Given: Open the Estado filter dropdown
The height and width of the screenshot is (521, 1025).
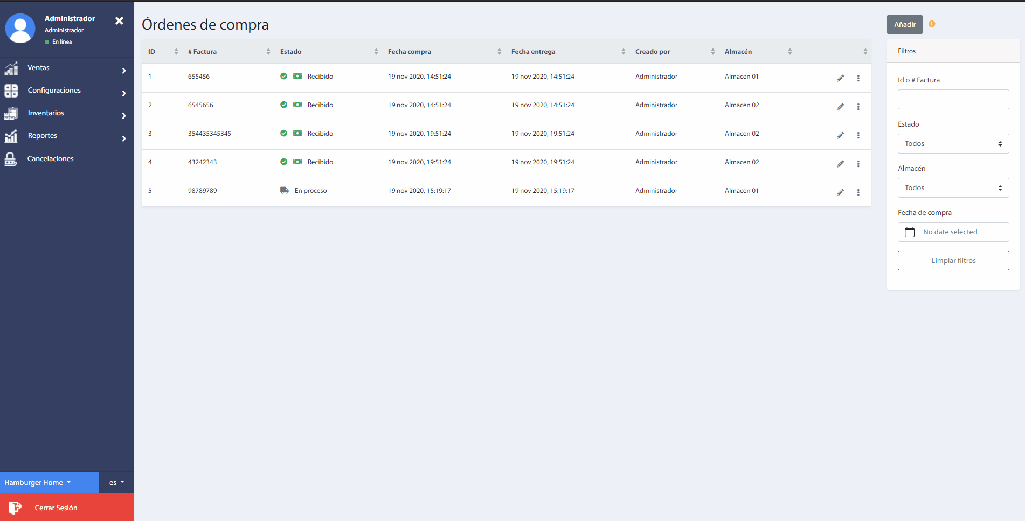Looking at the screenshot, I should tap(953, 144).
